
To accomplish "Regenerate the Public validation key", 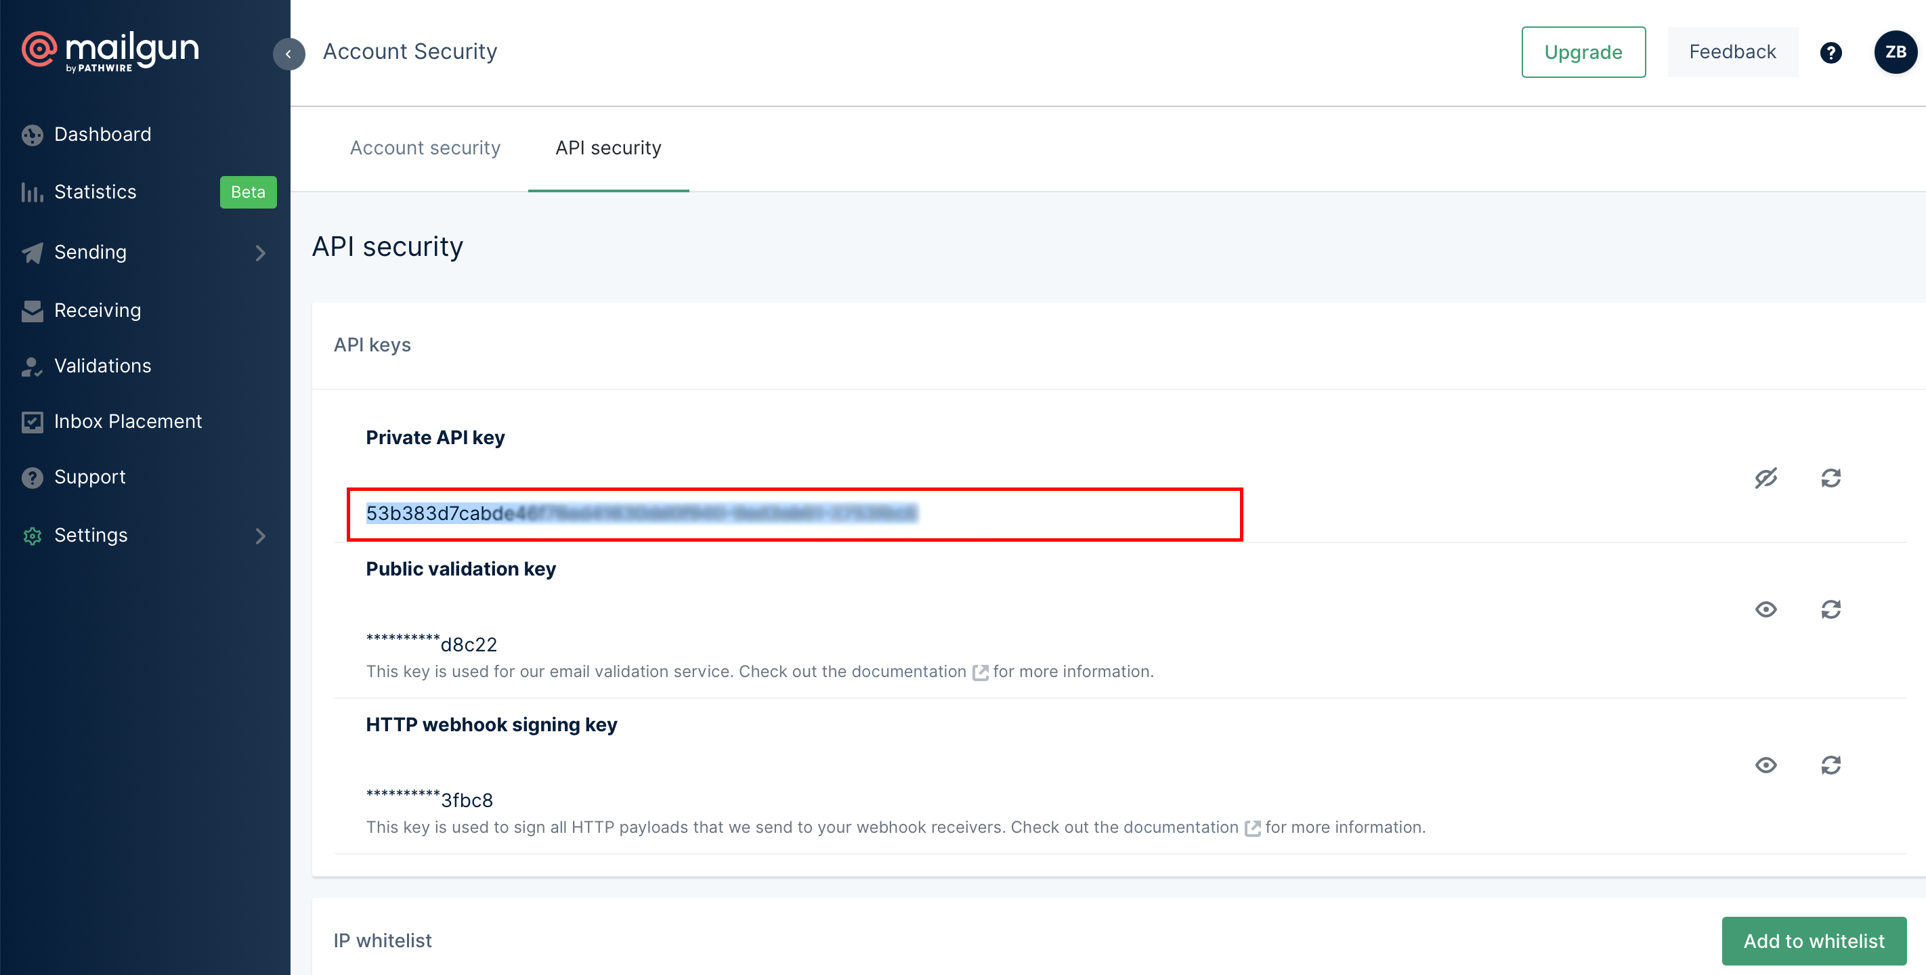I will click(1831, 609).
